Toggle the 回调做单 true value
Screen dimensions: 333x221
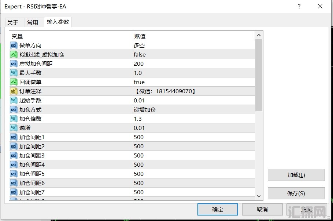coord(193,82)
